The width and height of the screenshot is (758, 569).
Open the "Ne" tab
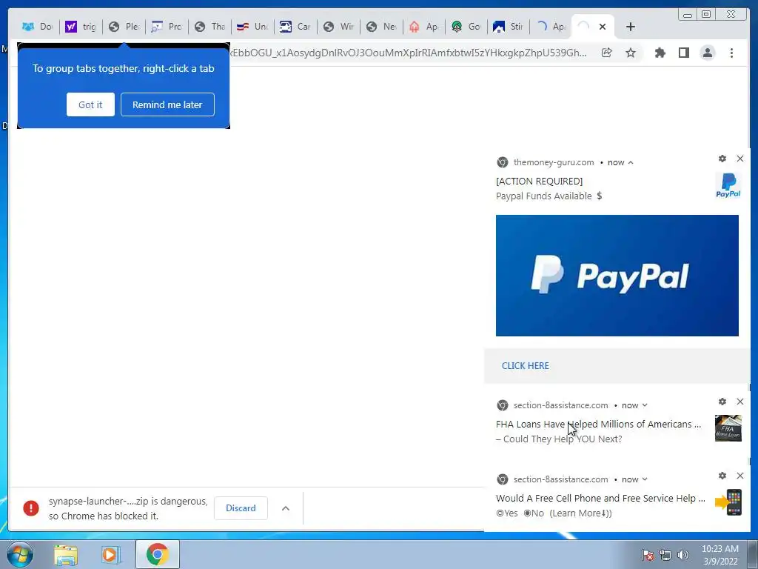(x=381, y=27)
